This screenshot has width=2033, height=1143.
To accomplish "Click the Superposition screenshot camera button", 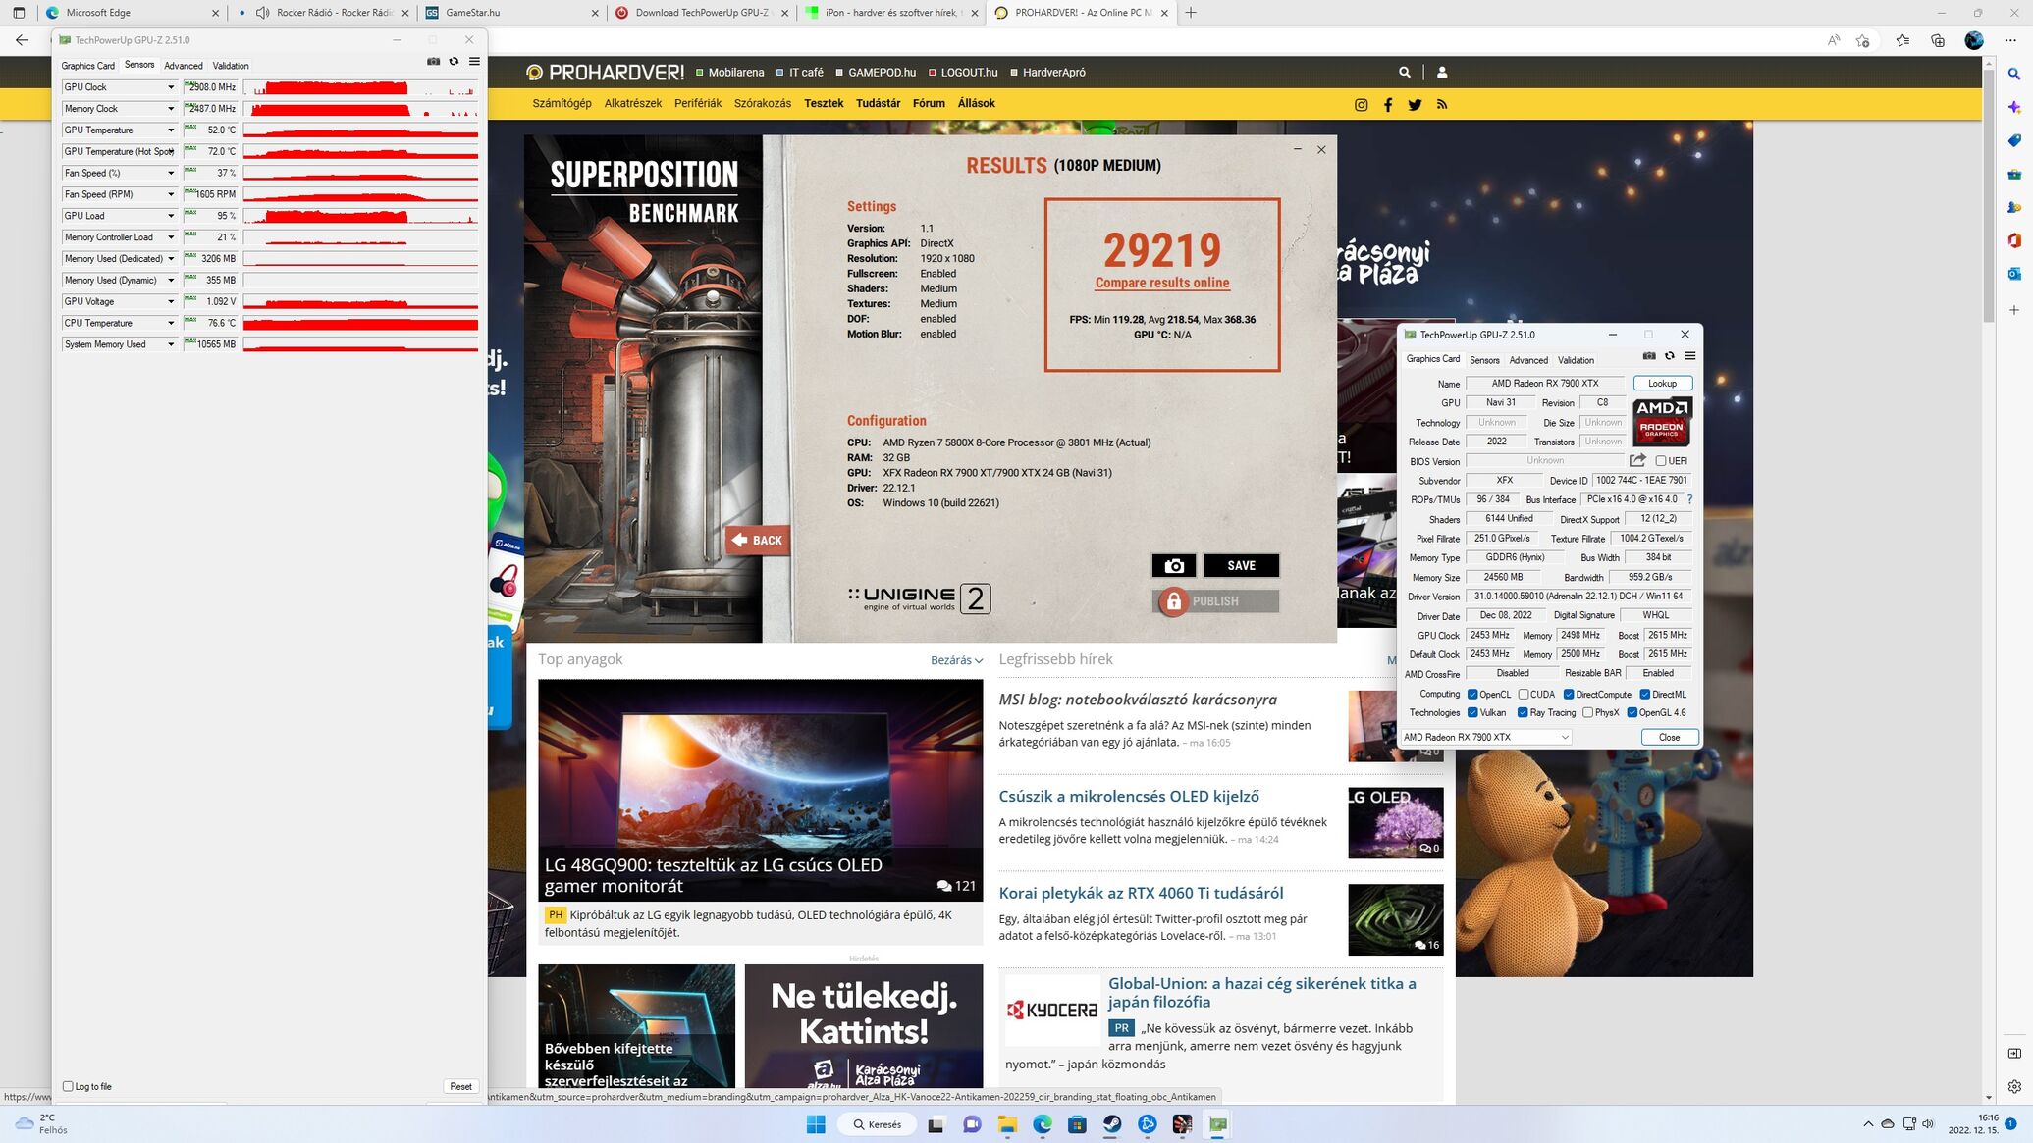I will [x=1174, y=566].
